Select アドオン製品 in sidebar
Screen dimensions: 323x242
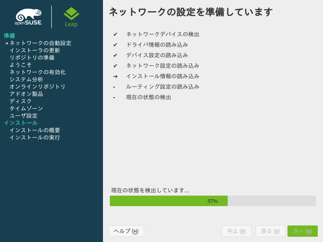tap(26, 94)
